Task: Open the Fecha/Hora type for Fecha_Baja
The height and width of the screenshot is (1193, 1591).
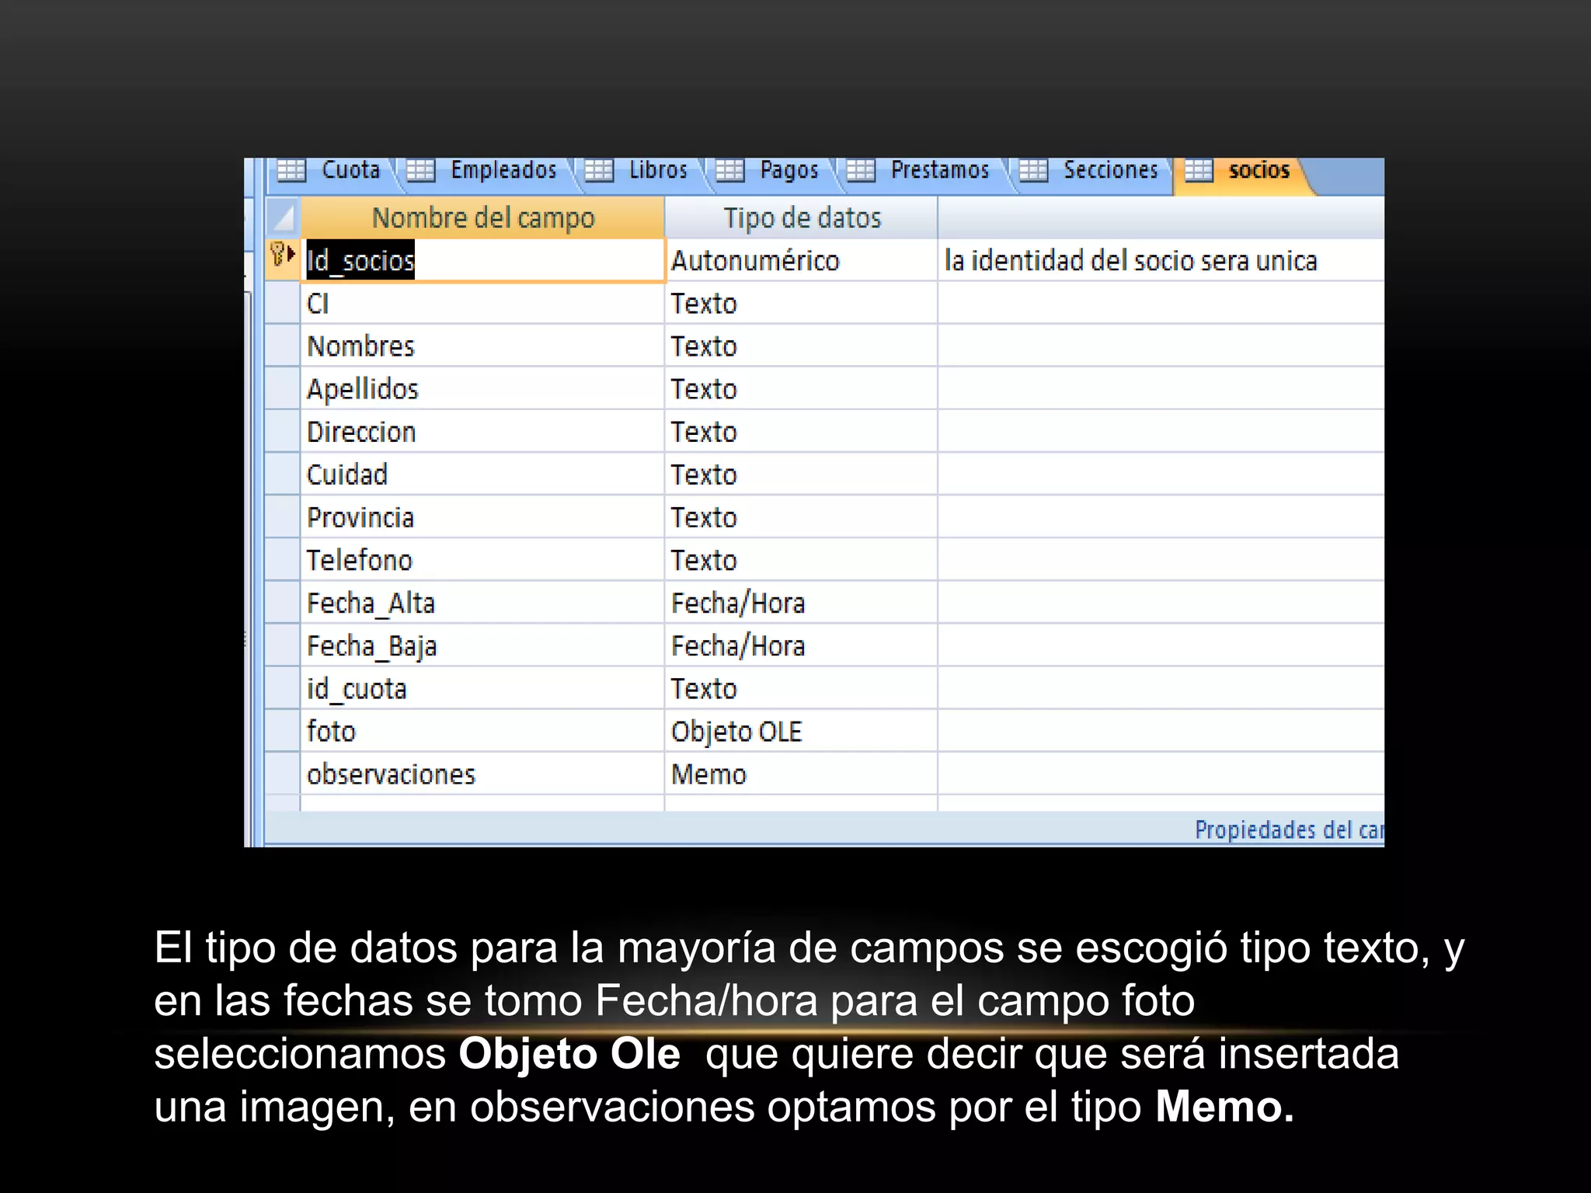Action: (802, 645)
